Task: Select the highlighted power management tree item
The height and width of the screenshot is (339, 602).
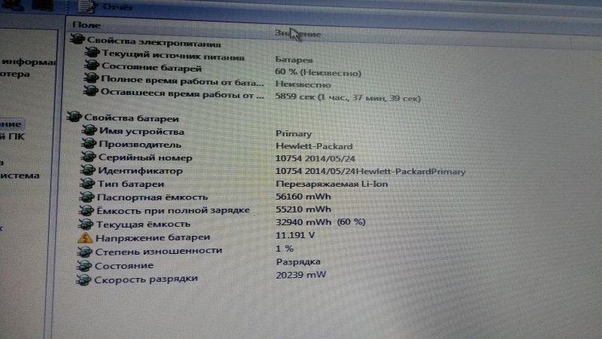Action: 11,123
